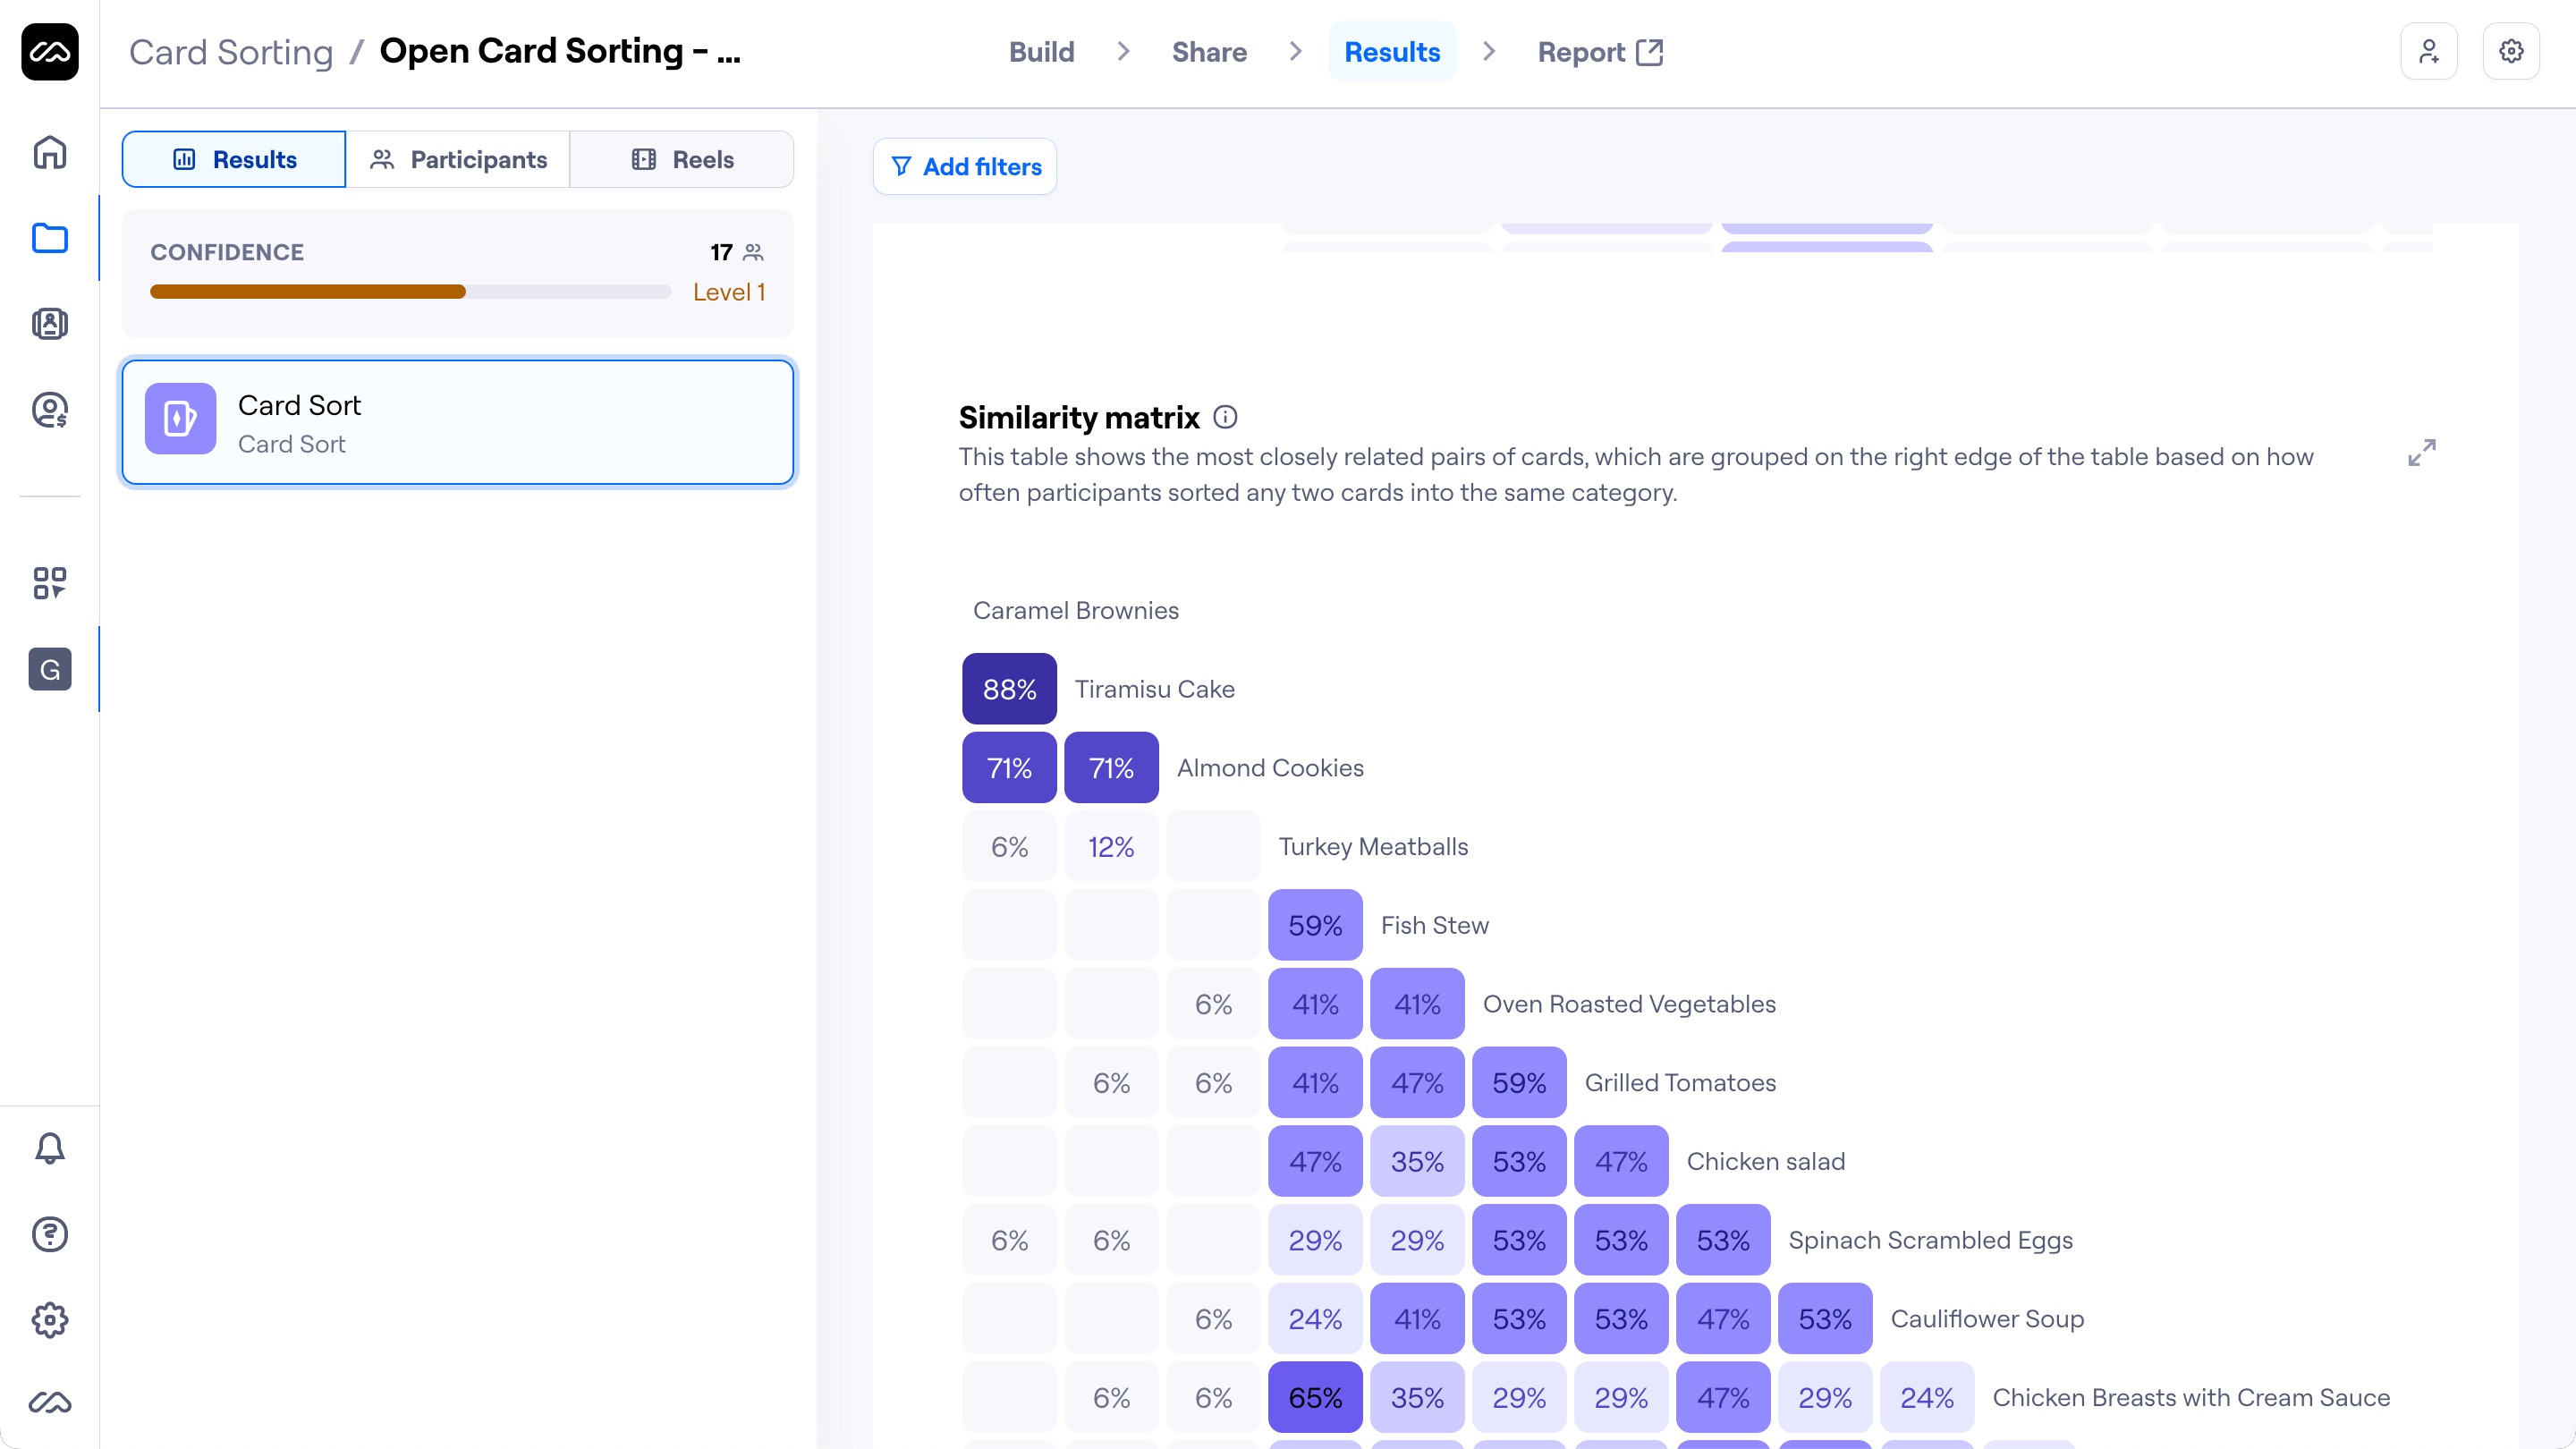Click the Tiramisu Cake label
This screenshot has width=2576, height=1449.
(1154, 689)
